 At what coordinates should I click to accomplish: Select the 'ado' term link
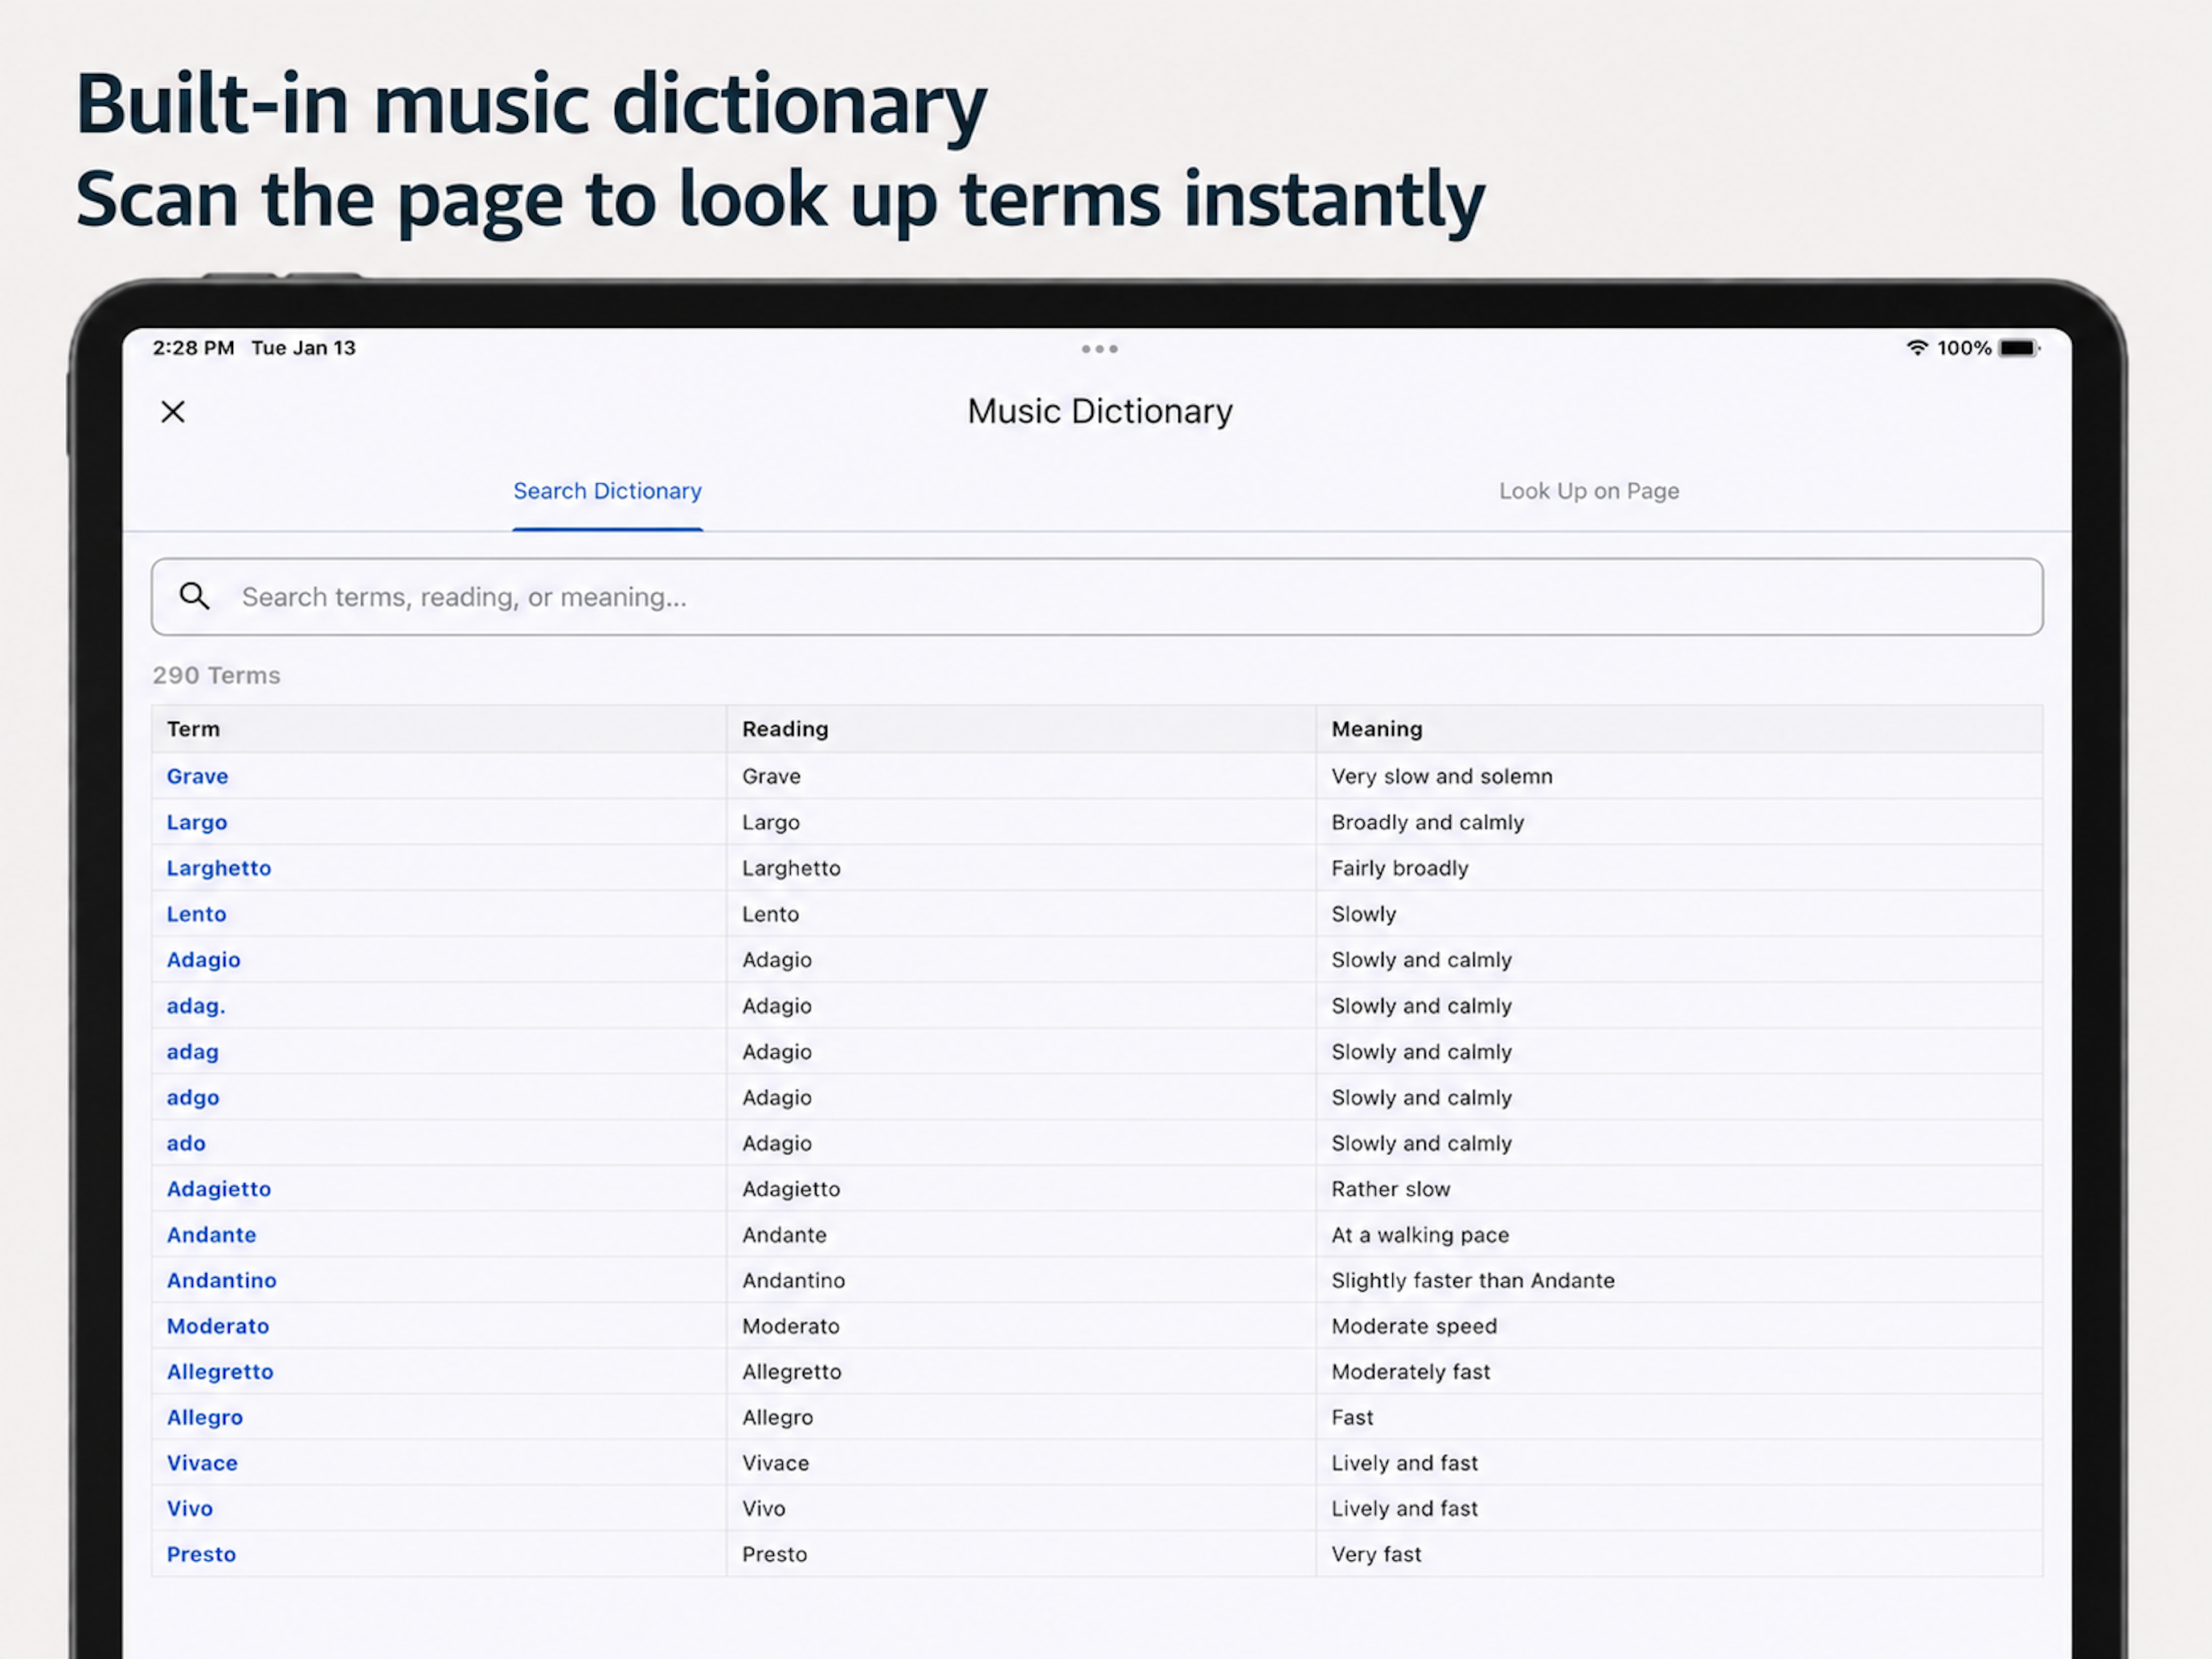tap(186, 1143)
